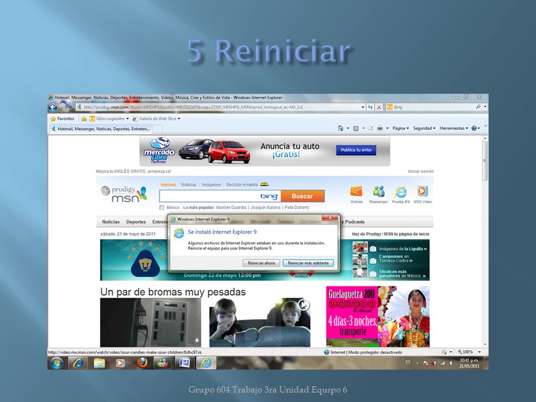The width and height of the screenshot is (536, 402).
Task: Click the Print icon in command bar
Action: coord(380,128)
